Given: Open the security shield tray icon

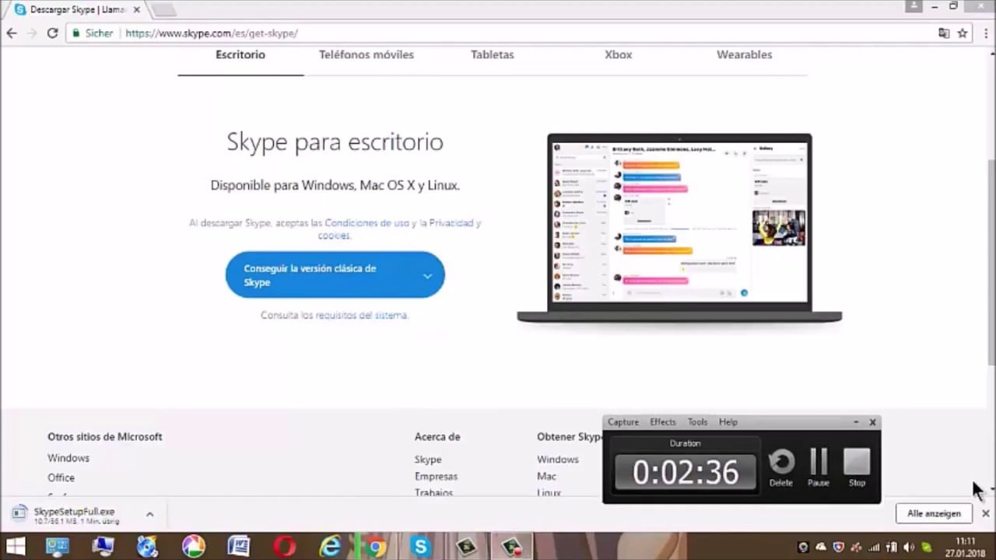Looking at the screenshot, I should (x=840, y=547).
